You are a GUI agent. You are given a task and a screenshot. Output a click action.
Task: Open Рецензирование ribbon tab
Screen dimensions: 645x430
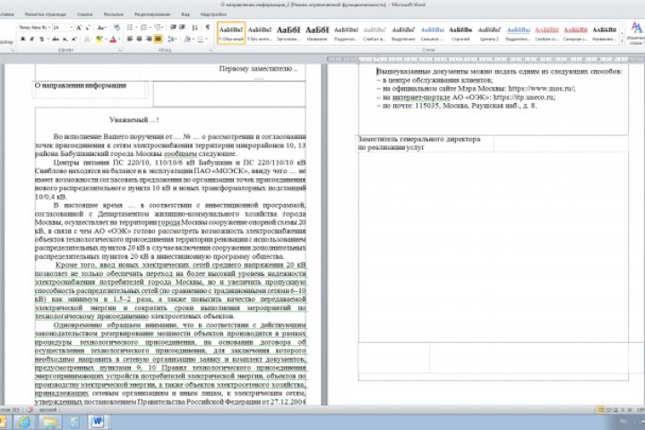(x=152, y=14)
